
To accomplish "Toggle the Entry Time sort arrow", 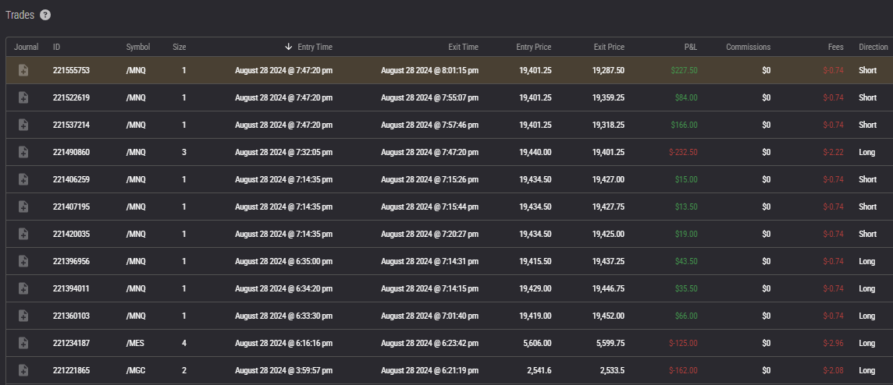I will [288, 47].
